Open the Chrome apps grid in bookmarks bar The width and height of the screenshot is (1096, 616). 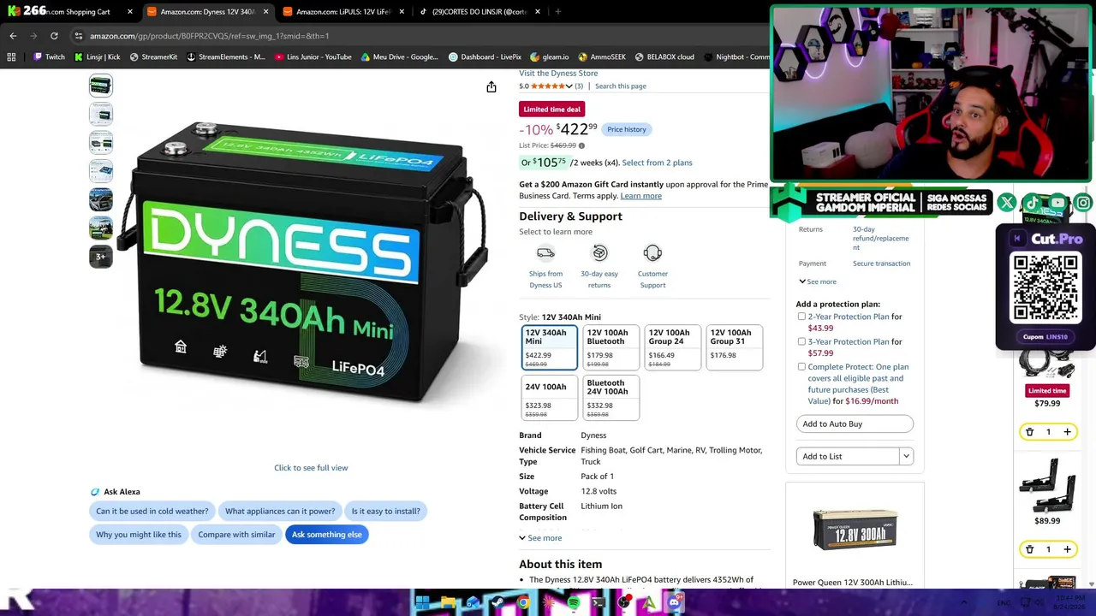click(x=11, y=57)
